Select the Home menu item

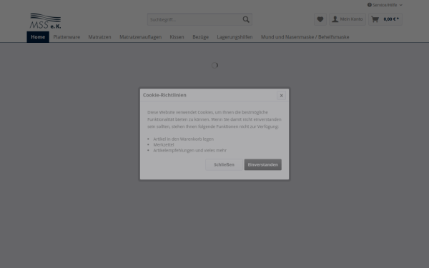pos(38,37)
